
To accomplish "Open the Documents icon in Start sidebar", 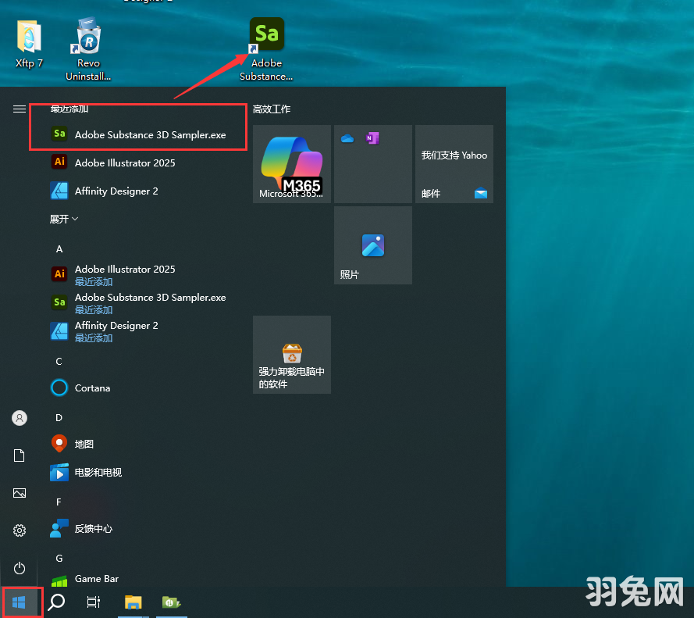I will click(19, 455).
